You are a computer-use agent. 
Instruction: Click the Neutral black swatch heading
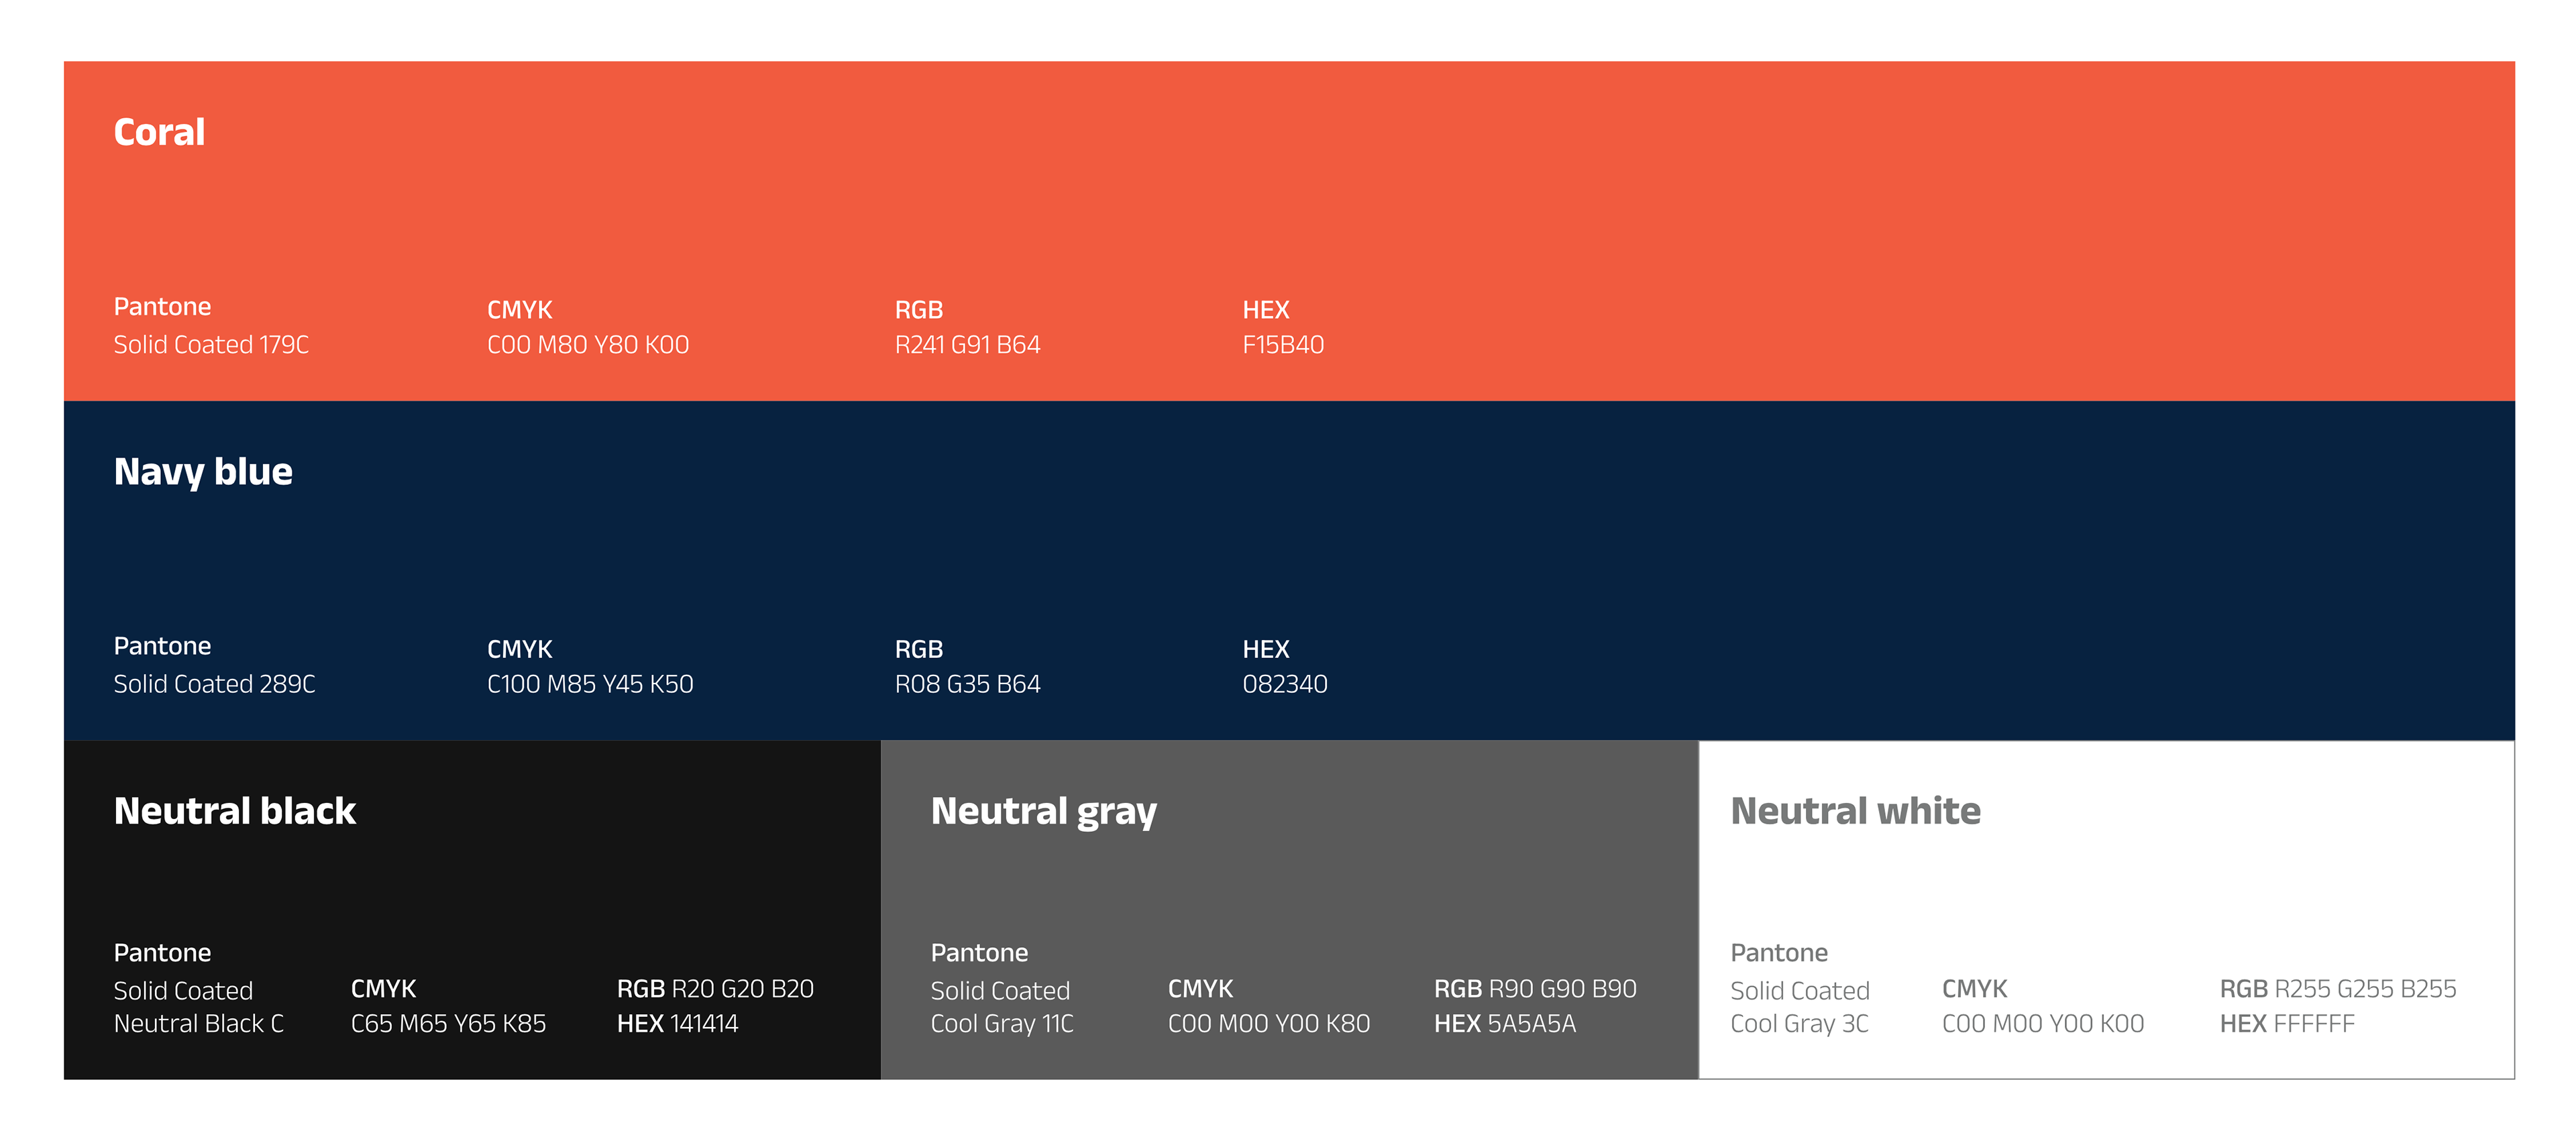tap(234, 810)
